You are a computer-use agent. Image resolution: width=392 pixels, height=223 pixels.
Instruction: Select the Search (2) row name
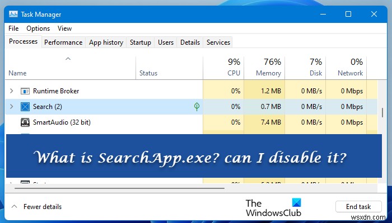point(48,107)
